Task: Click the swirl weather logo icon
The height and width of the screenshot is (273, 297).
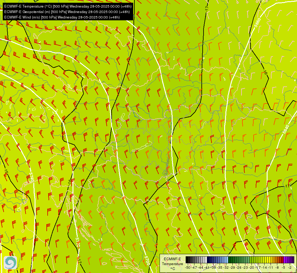Action: tap(10, 263)
